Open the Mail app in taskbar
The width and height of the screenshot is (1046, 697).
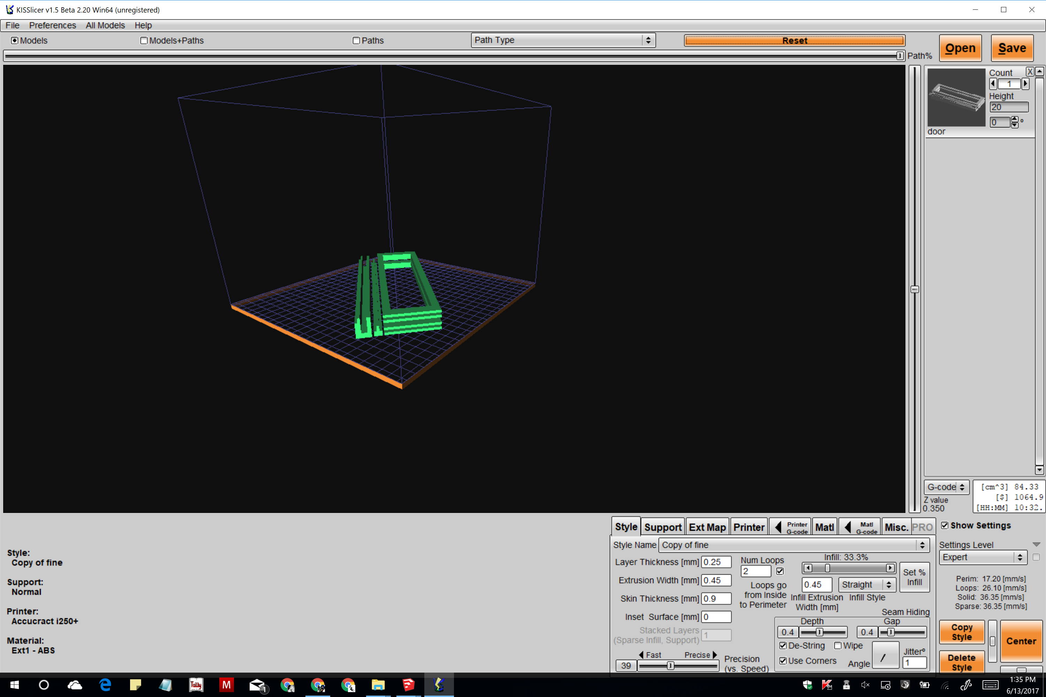[x=258, y=685]
